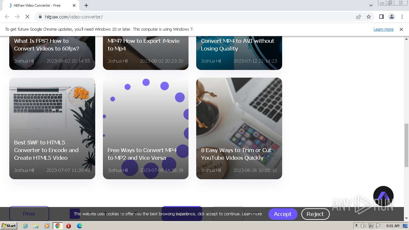Reject the website cookies
The height and width of the screenshot is (230, 409).
point(315,214)
